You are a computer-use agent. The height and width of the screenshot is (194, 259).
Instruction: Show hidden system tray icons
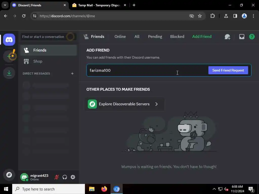click(214, 189)
